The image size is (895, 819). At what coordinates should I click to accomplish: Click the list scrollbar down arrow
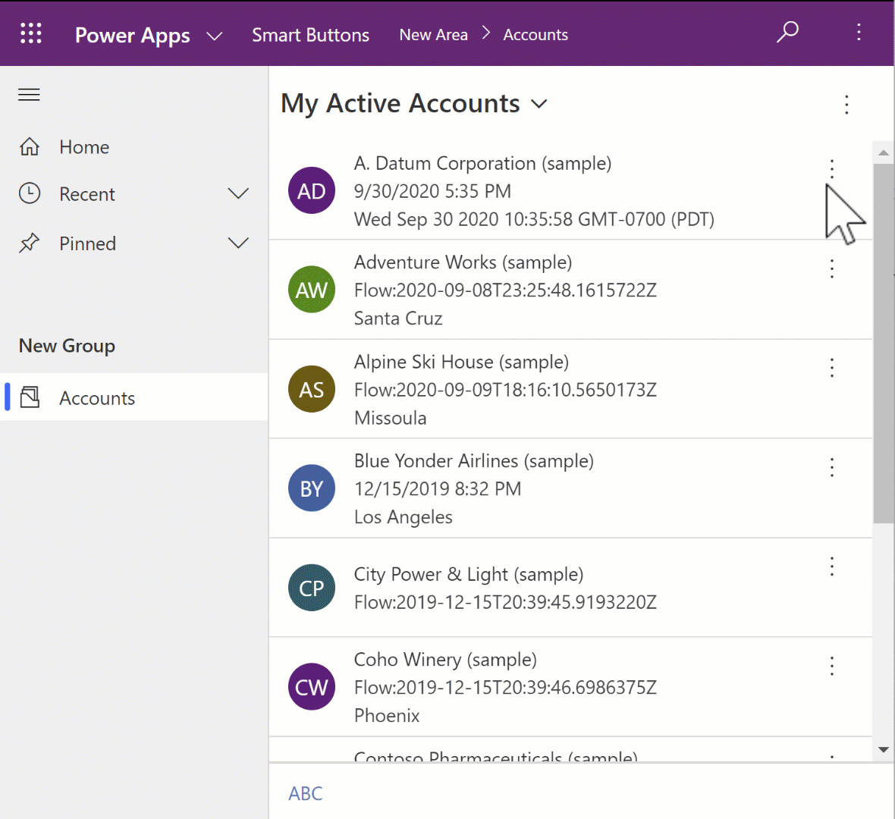point(883,750)
